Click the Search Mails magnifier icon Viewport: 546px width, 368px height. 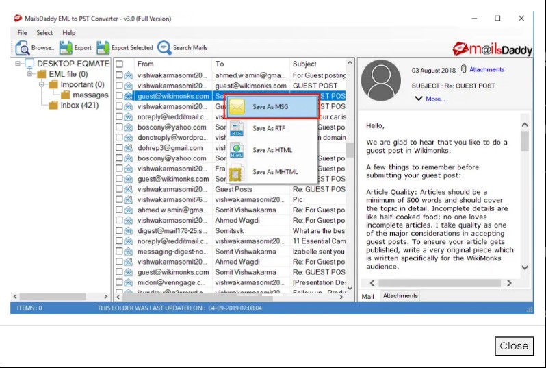coord(164,48)
